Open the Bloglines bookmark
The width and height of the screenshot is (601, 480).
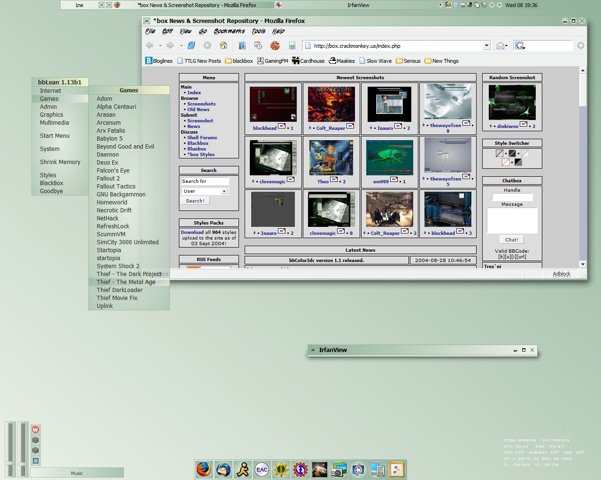click(159, 60)
